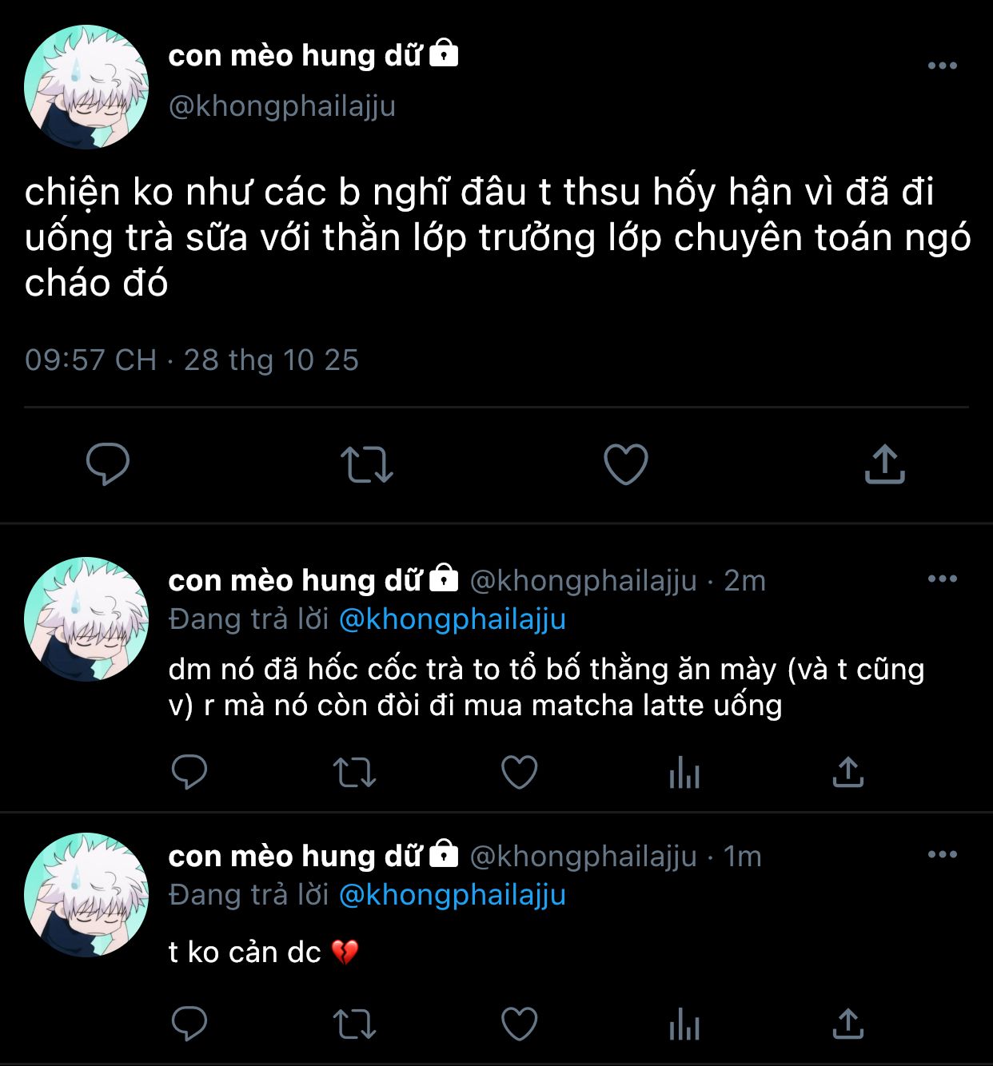This screenshot has width=993, height=1066.
Task: Open more options on the main tweet
Action: [x=943, y=66]
